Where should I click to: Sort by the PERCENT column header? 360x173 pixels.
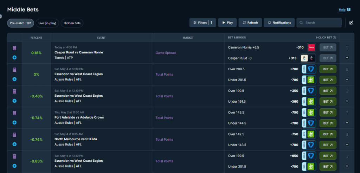click(36, 38)
